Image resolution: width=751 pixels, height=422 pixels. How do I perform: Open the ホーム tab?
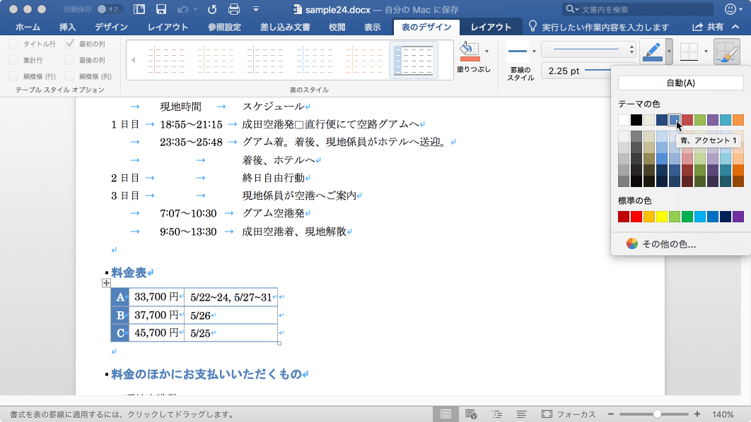[x=28, y=28]
